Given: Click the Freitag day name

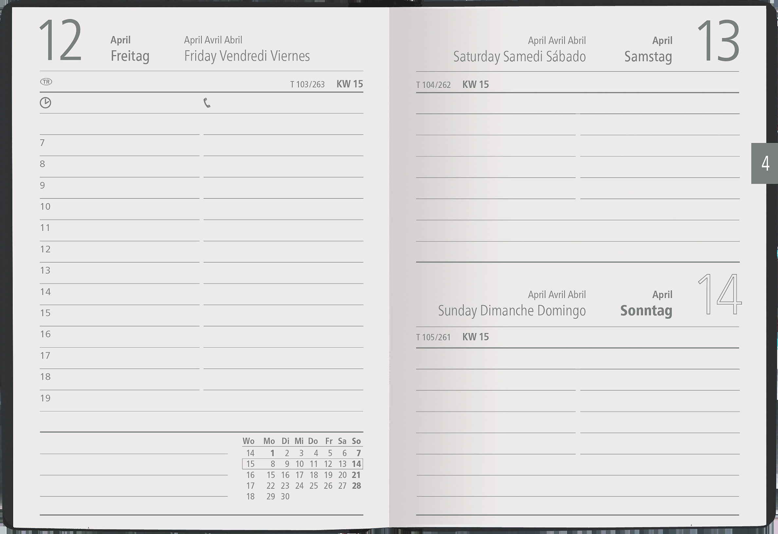Looking at the screenshot, I should [x=130, y=56].
